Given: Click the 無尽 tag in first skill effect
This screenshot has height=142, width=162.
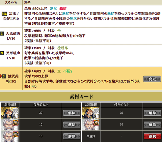Looking at the screenshot, I should tap(53, 8).
